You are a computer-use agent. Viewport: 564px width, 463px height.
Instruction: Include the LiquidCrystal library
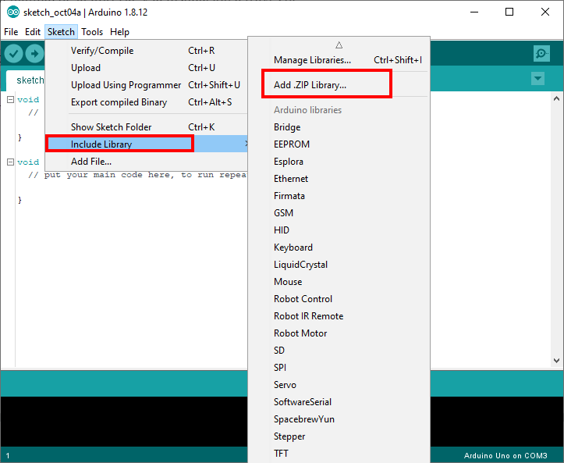tap(339, 265)
